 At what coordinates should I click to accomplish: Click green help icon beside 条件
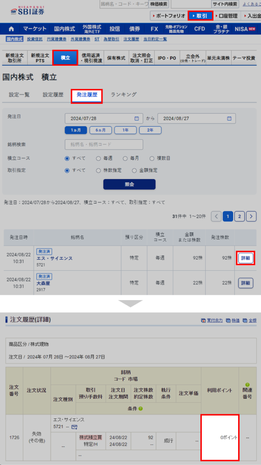[141, 408]
